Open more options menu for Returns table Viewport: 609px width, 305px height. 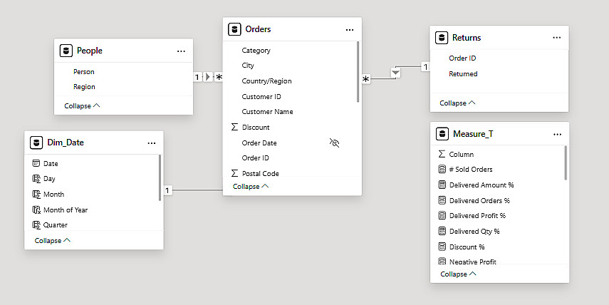tap(556, 38)
